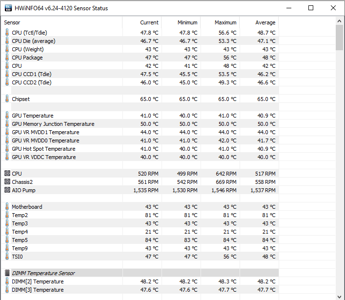Click GPU VR MVDD0 average value 41.7 °C
This screenshot has width=345, height=300.
click(266, 140)
